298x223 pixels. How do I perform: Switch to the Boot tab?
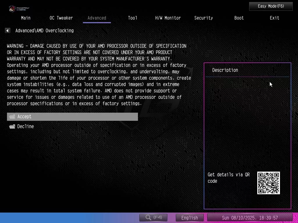click(239, 18)
